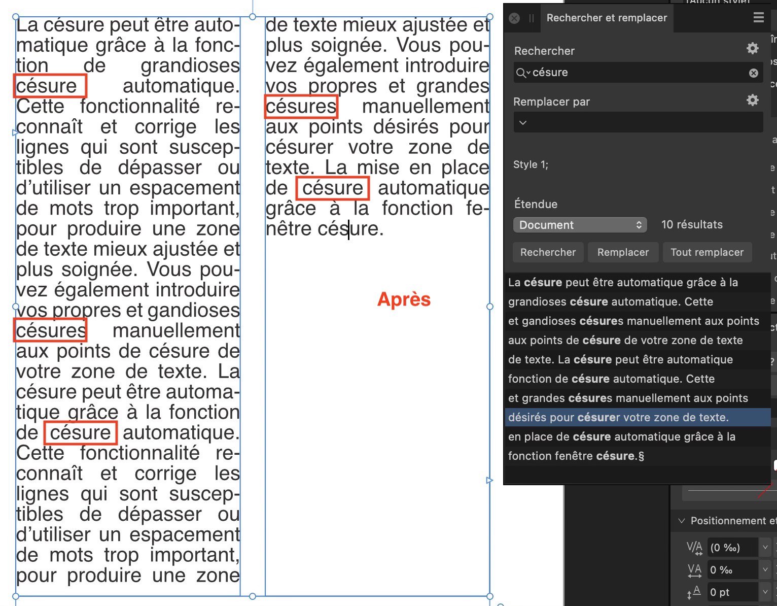Open the search magnifier history dropdown

pos(523,73)
